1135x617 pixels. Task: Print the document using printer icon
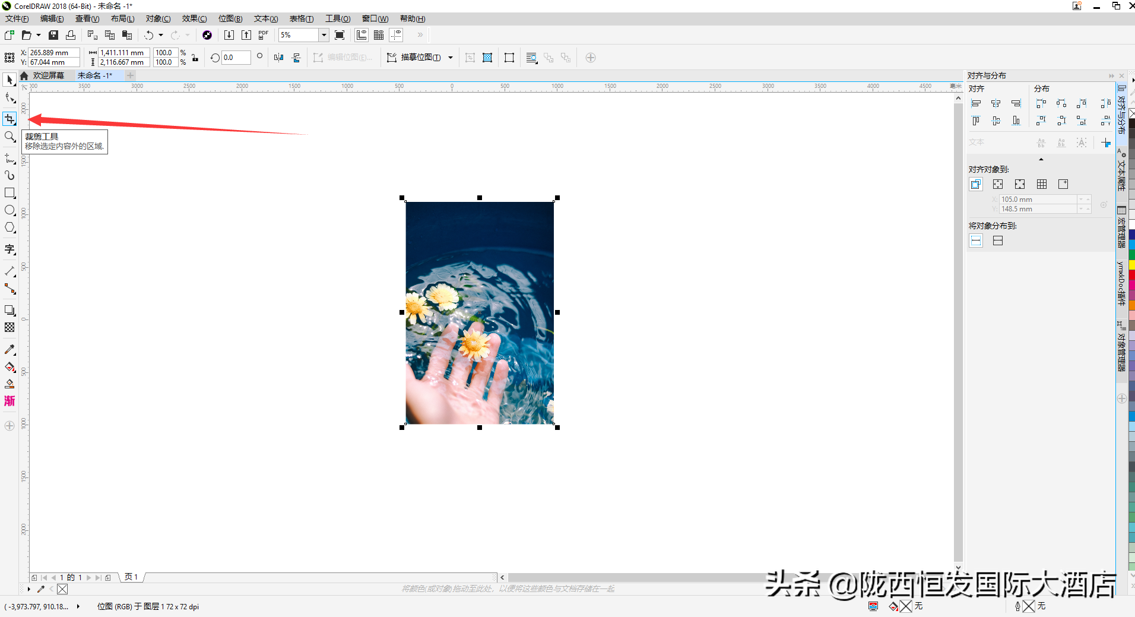[71, 35]
